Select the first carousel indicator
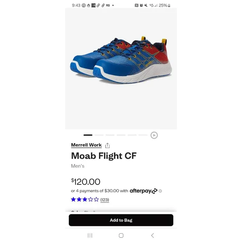This screenshot has height=242, width=242. click(x=88, y=135)
